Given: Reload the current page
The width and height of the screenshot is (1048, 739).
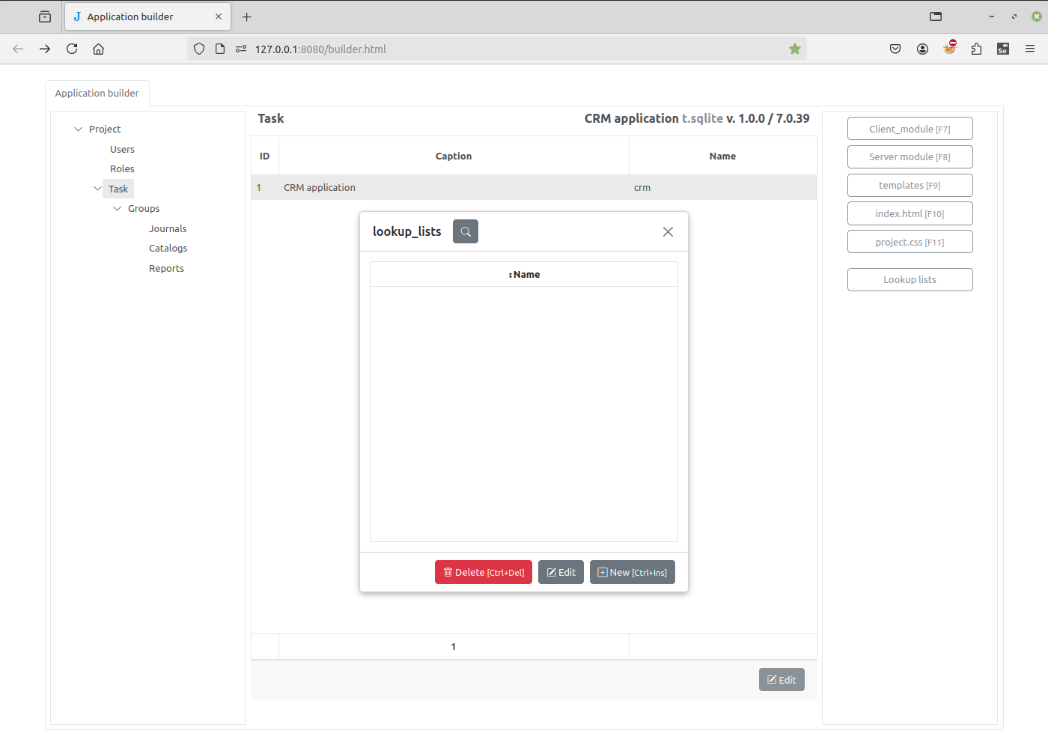Looking at the screenshot, I should (72, 49).
